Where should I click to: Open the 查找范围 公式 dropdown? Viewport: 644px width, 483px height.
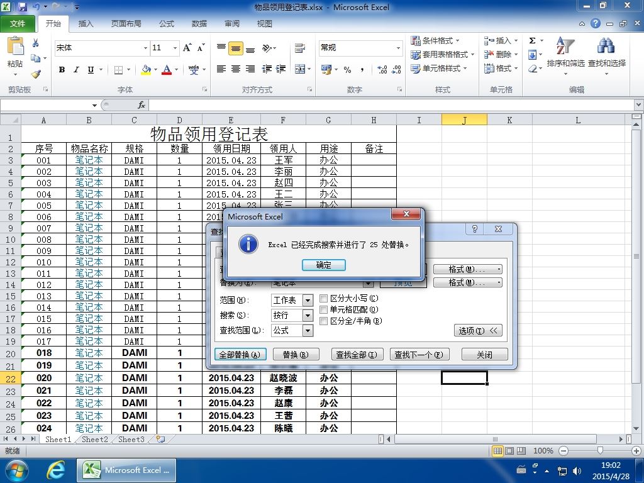click(308, 331)
